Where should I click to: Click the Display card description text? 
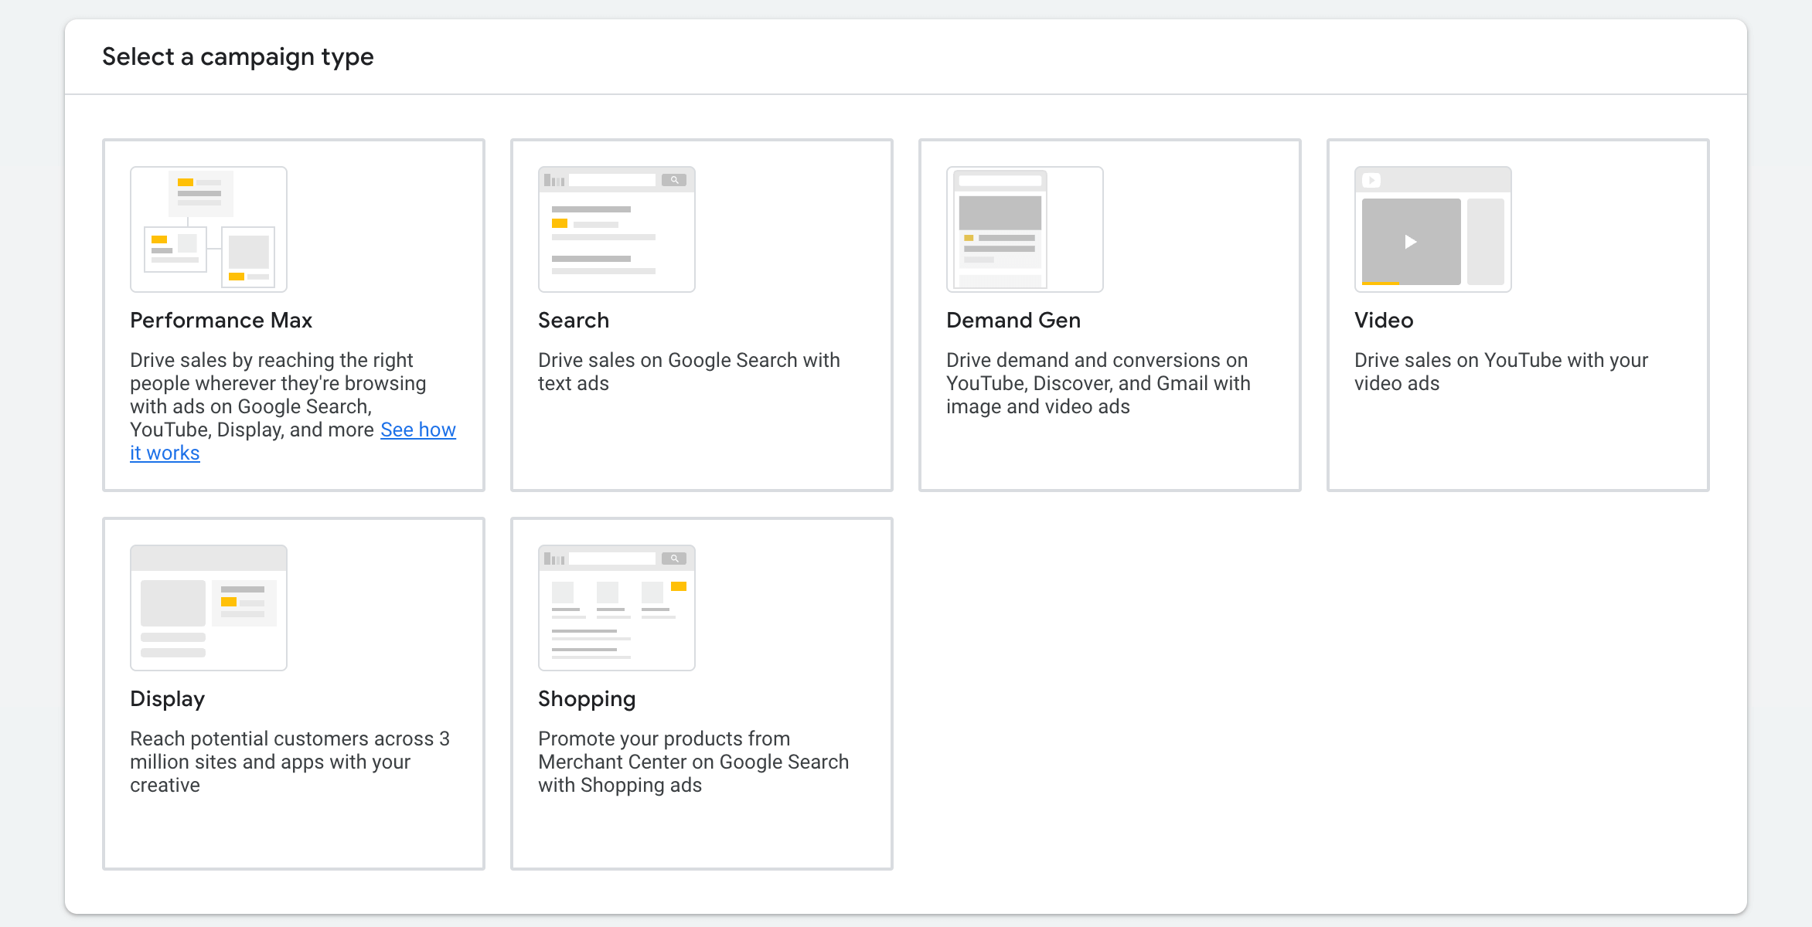(x=289, y=762)
